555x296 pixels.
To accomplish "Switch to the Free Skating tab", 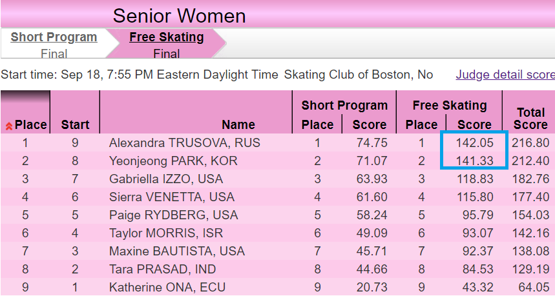I will pos(166,37).
